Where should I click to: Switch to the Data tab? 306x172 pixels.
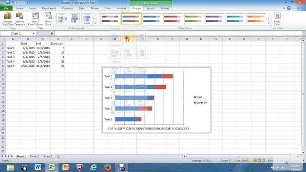(x=82, y=8)
